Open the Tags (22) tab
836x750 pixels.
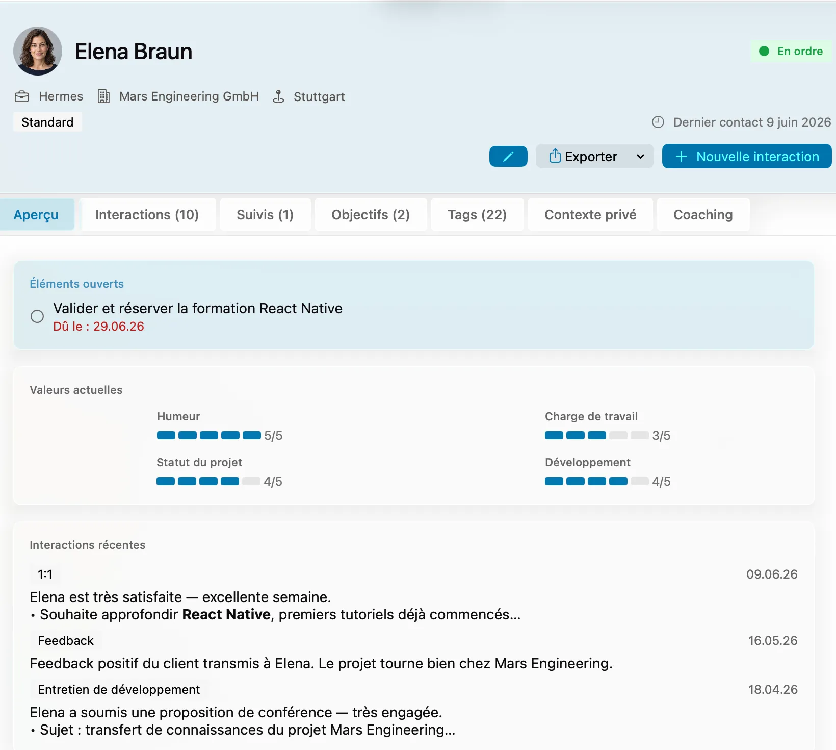[x=477, y=214]
